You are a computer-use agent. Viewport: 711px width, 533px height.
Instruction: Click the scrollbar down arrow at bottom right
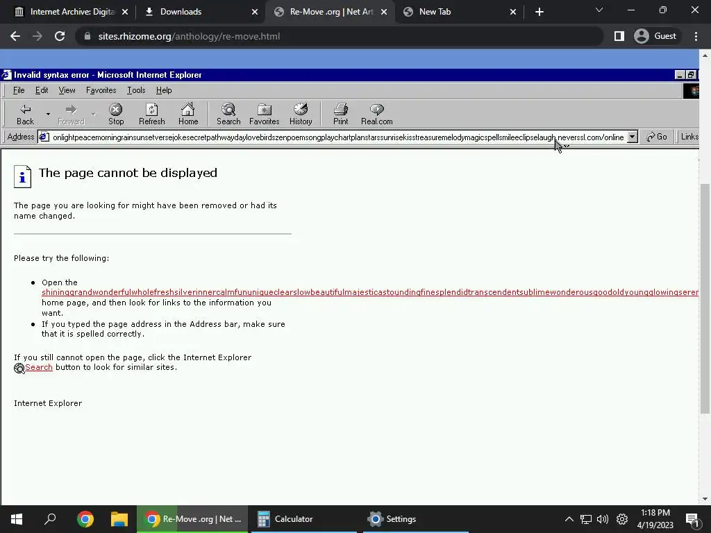pos(705,499)
